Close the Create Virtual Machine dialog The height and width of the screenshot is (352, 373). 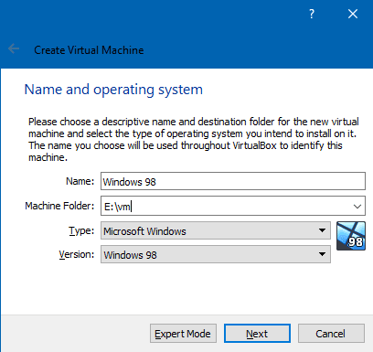[353, 14]
